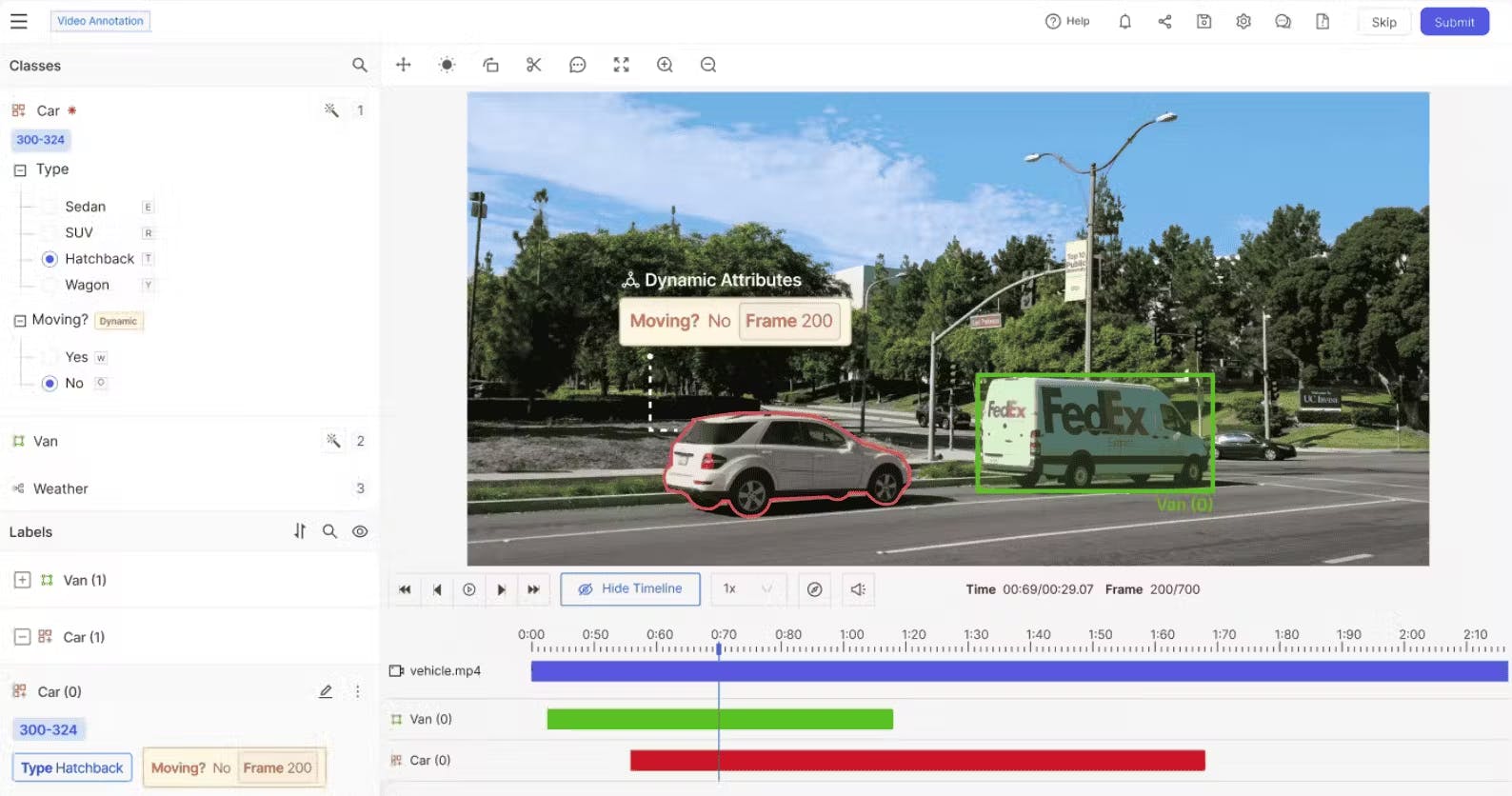Image resolution: width=1512 pixels, height=796 pixels.
Task: Zoom out on the video canvas
Action: 708,65
